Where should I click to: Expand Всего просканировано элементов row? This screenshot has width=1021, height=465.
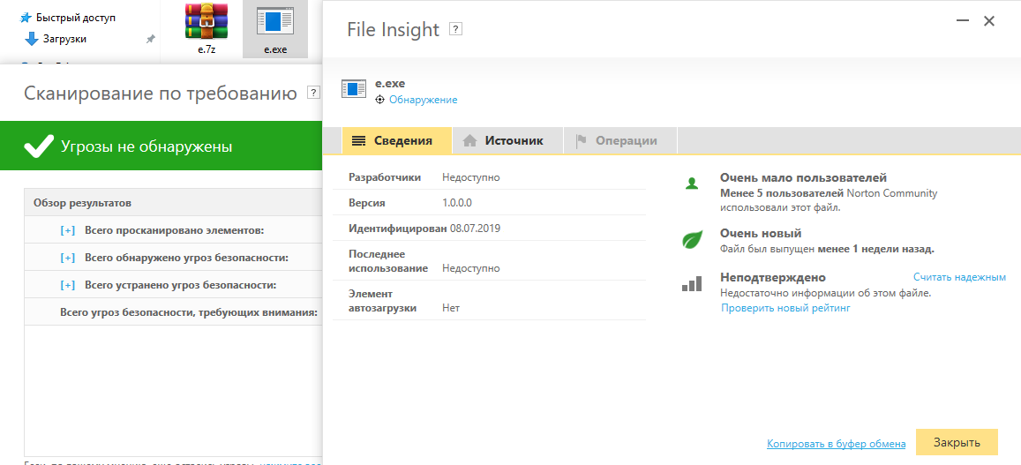(x=68, y=230)
